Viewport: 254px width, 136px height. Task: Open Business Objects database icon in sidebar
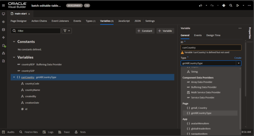pos(4,30)
